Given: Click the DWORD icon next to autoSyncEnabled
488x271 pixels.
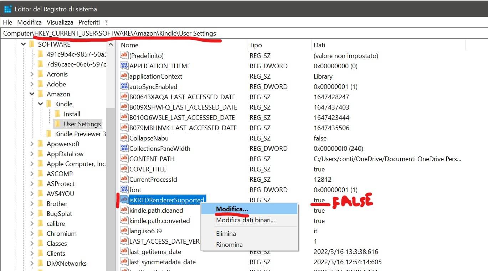Looking at the screenshot, I should (x=124, y=86).
